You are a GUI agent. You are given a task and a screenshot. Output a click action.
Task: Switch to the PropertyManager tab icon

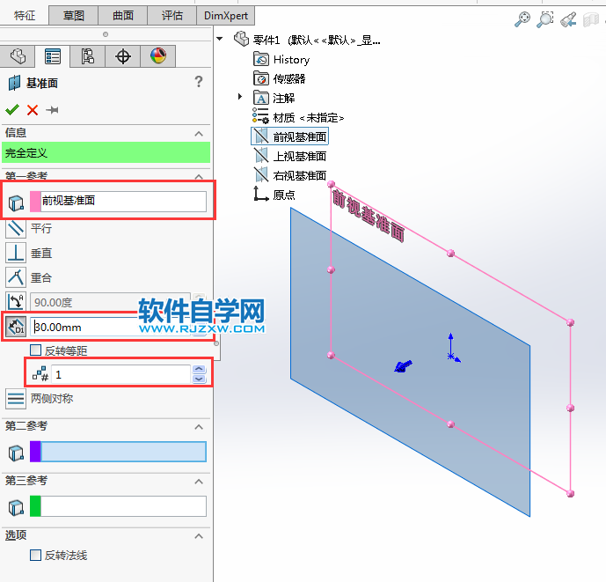tap(53, 56)
